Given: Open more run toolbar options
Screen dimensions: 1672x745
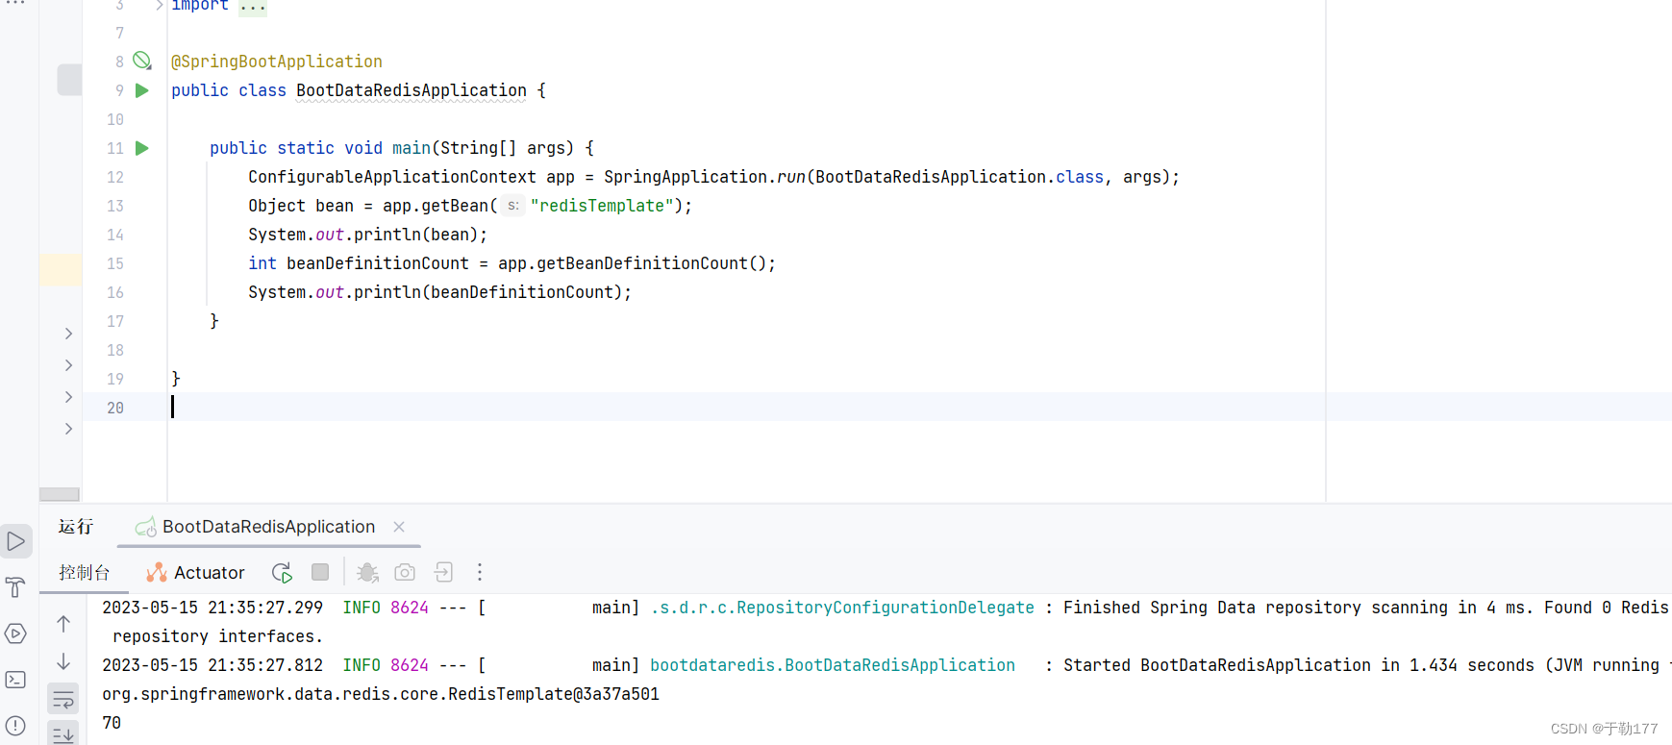Looking at the screenshot, I should [480, 573].
